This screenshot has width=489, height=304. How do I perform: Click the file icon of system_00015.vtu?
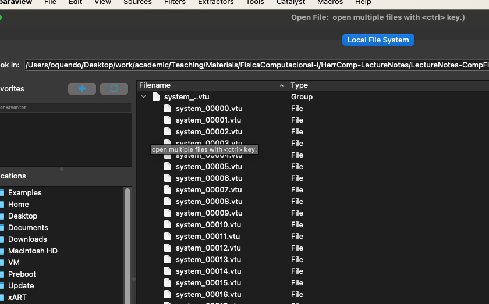[168, 283]
